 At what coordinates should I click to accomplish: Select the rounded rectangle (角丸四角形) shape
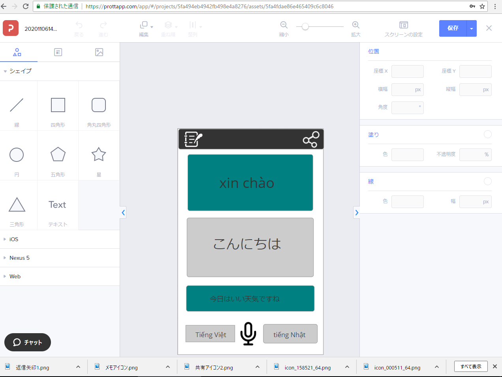coord(99,105)
